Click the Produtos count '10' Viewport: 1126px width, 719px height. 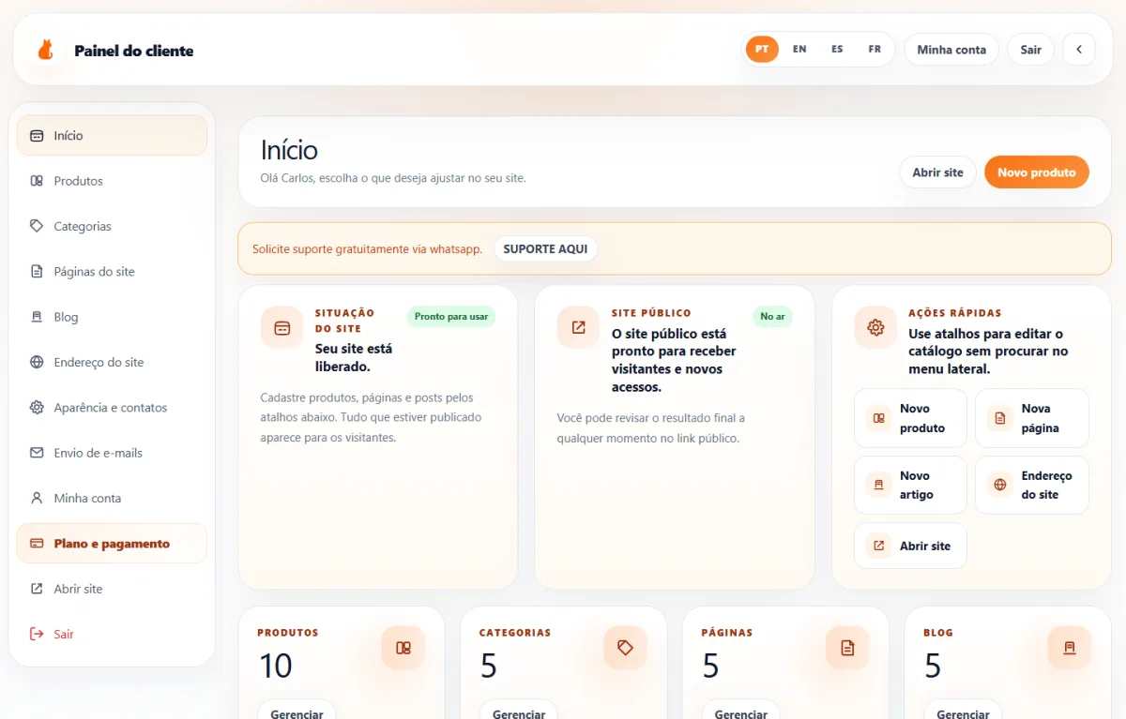[276, 666]
